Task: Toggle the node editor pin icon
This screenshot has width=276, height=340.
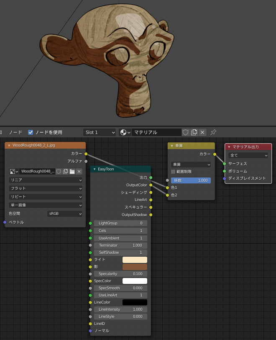Action: point(213,132)
